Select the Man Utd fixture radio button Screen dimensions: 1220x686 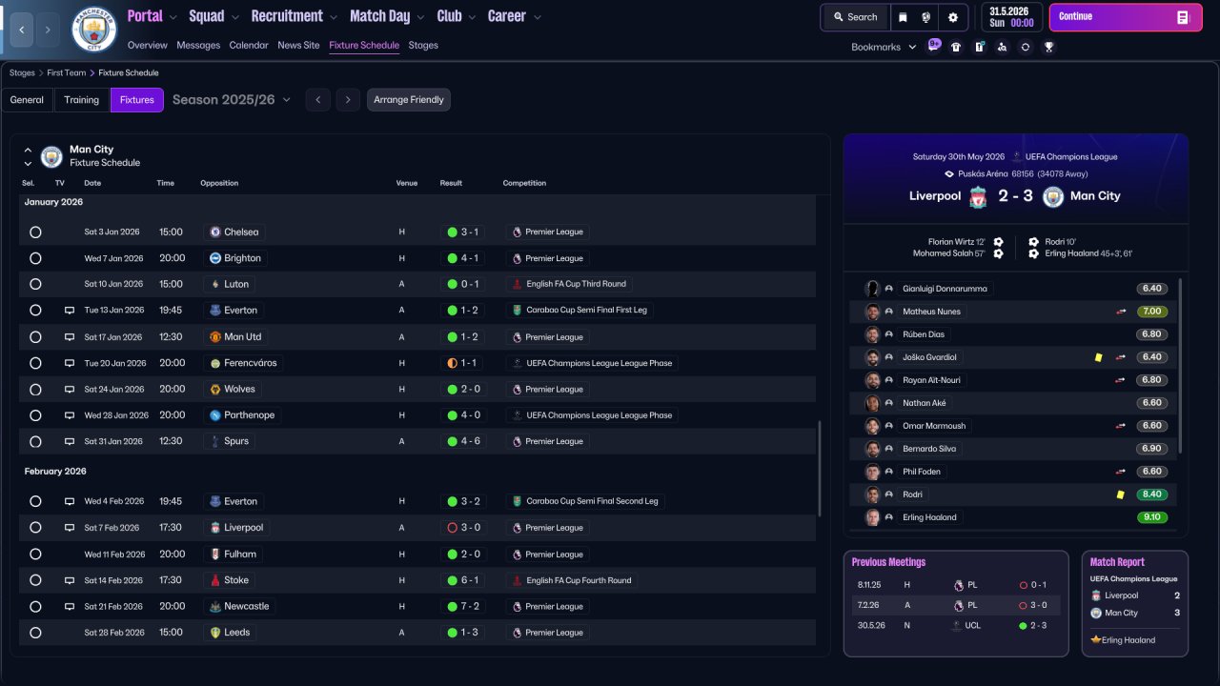(35, 336)
